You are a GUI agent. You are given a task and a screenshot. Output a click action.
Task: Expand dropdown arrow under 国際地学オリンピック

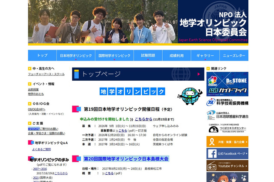[x=114, y=60]
